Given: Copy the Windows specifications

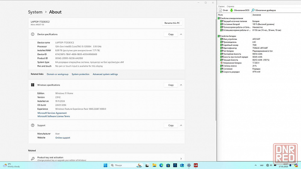Looking at the screenshot, I should point(171,85).
